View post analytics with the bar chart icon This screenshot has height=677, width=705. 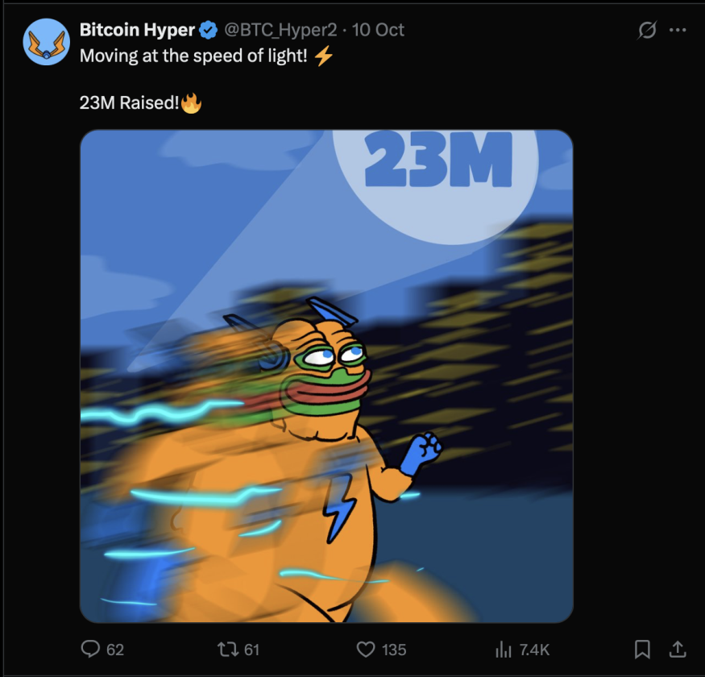tap(504, 649)
